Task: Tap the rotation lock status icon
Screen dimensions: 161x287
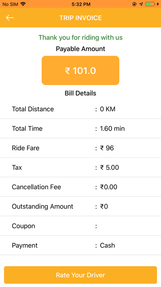Action: tap(134, 4)
